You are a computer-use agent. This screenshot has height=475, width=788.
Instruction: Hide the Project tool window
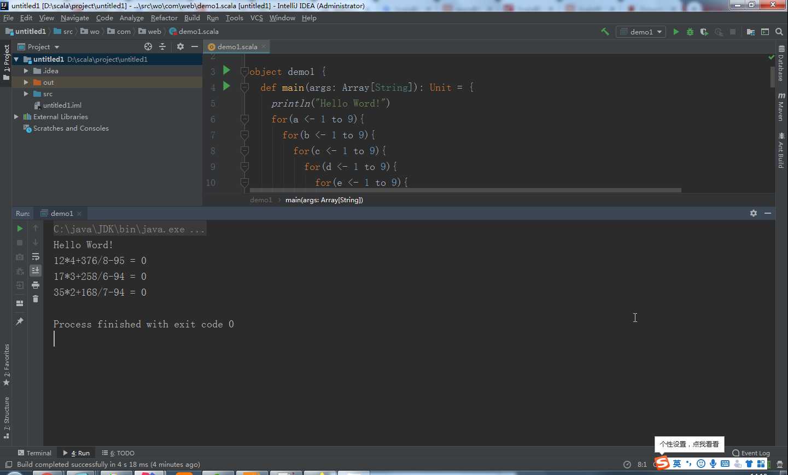pos(195,46)
